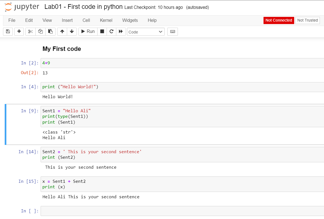Viewport: 324px width, 219px height.
Task: Restart the kernel with circular arrow icon
Action: pyautogui.click(x=111, y=32)
